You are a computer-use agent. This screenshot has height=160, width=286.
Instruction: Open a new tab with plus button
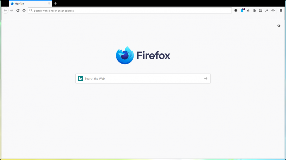[56, 3]
